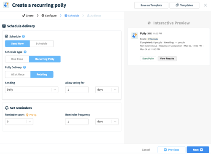Go to the Configure step
211x154 pixels.
49,16
